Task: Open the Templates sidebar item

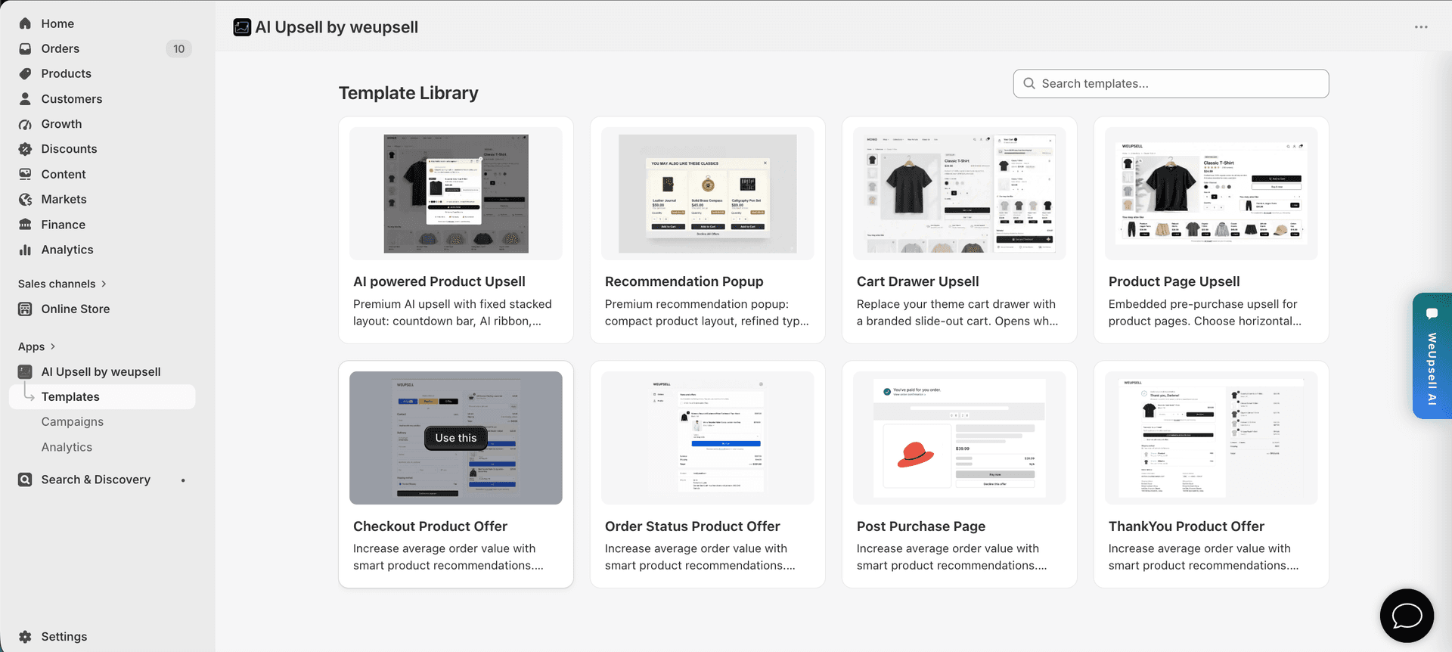Action: [x=102, y=396]
